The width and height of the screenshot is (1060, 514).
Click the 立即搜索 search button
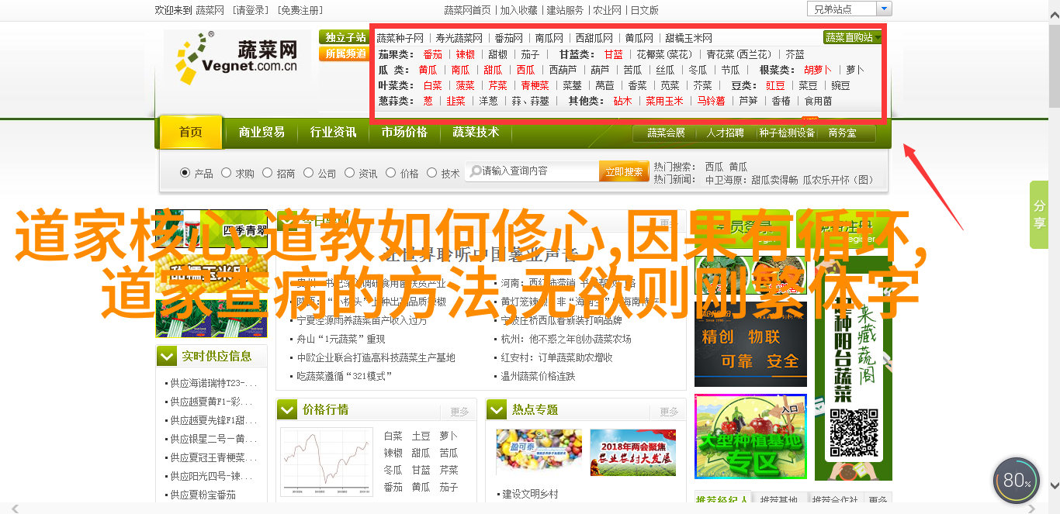[624, 171]
